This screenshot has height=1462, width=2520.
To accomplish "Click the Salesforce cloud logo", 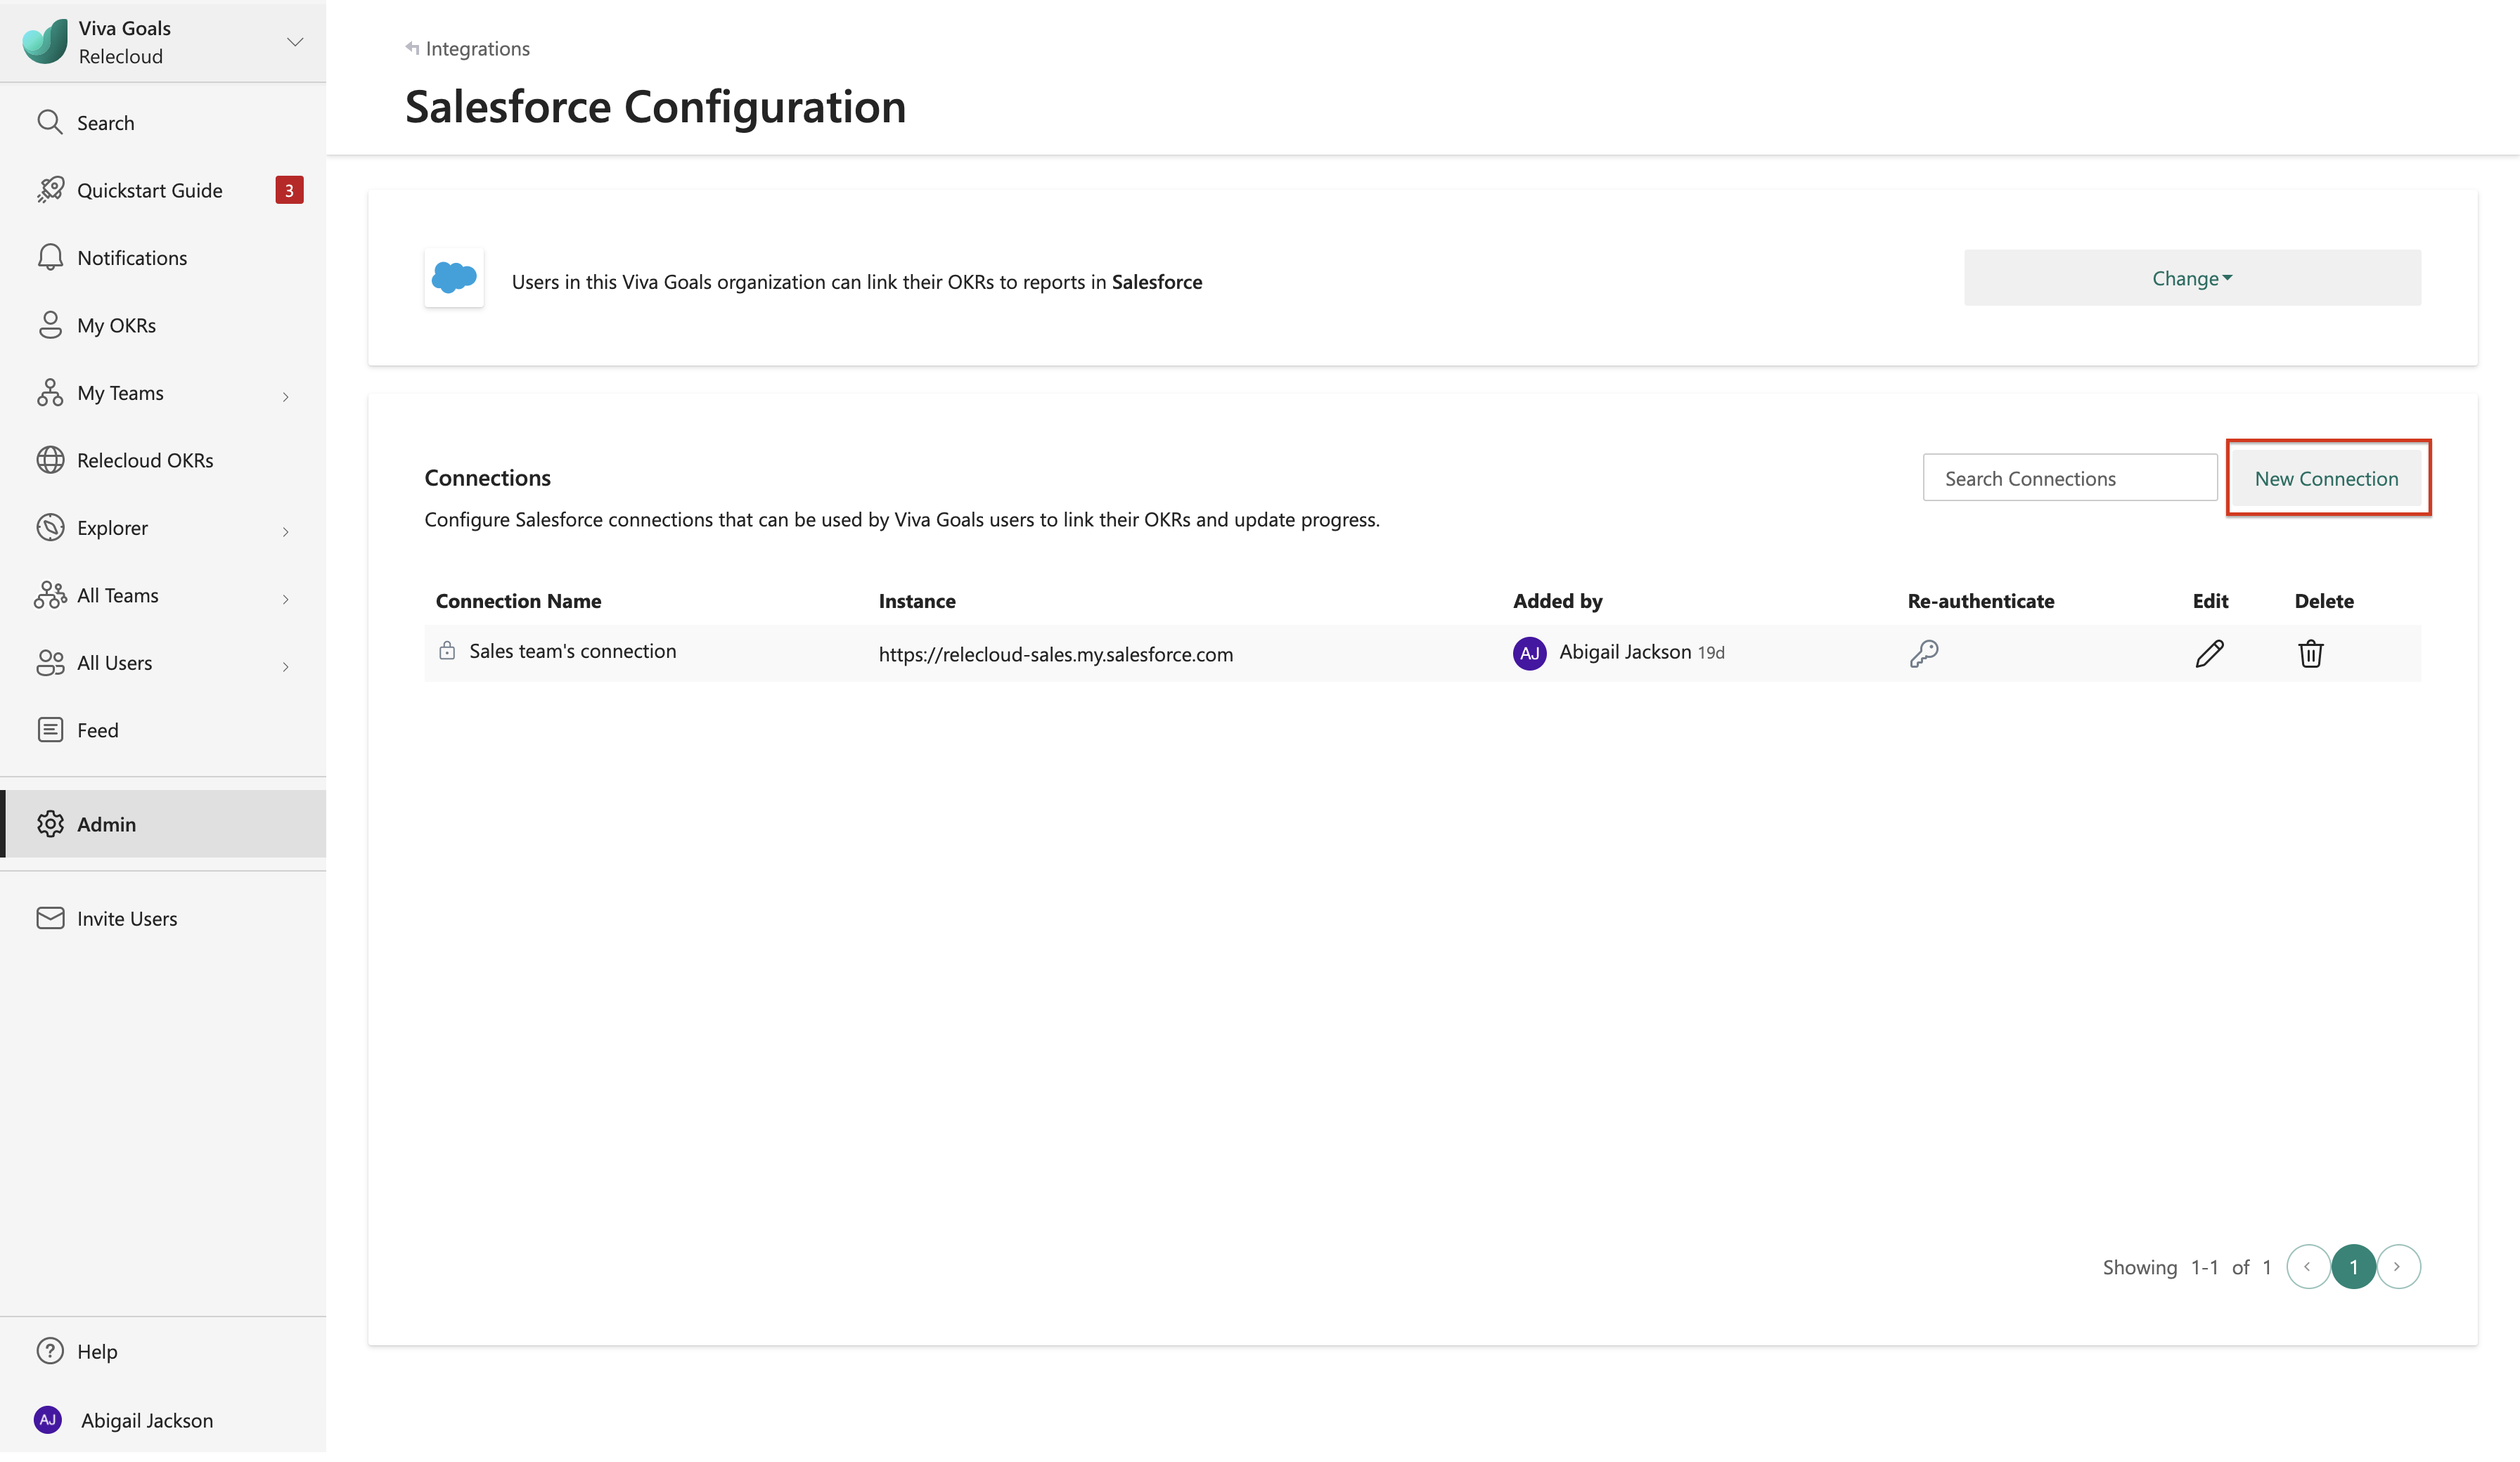I will point(454,277).
